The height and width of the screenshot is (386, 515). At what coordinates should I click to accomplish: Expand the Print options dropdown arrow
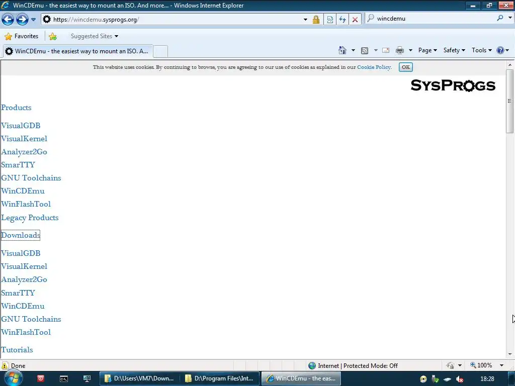[x=410, y=50]
